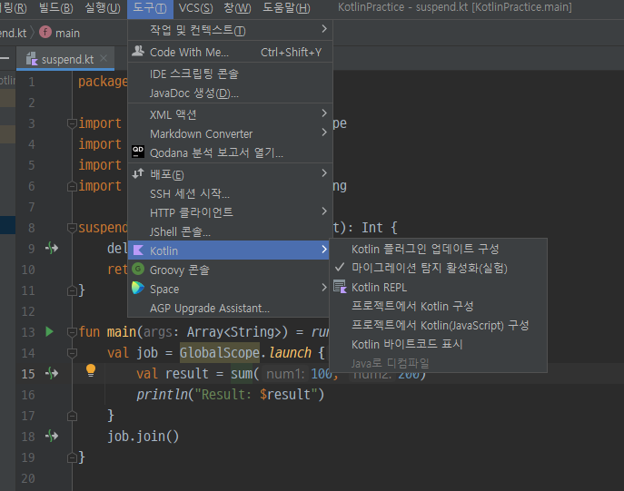The width and height of the screenshot is (624, 491).
Task: Click the Kotlin REPL console icon
Action: pos(341,287)
